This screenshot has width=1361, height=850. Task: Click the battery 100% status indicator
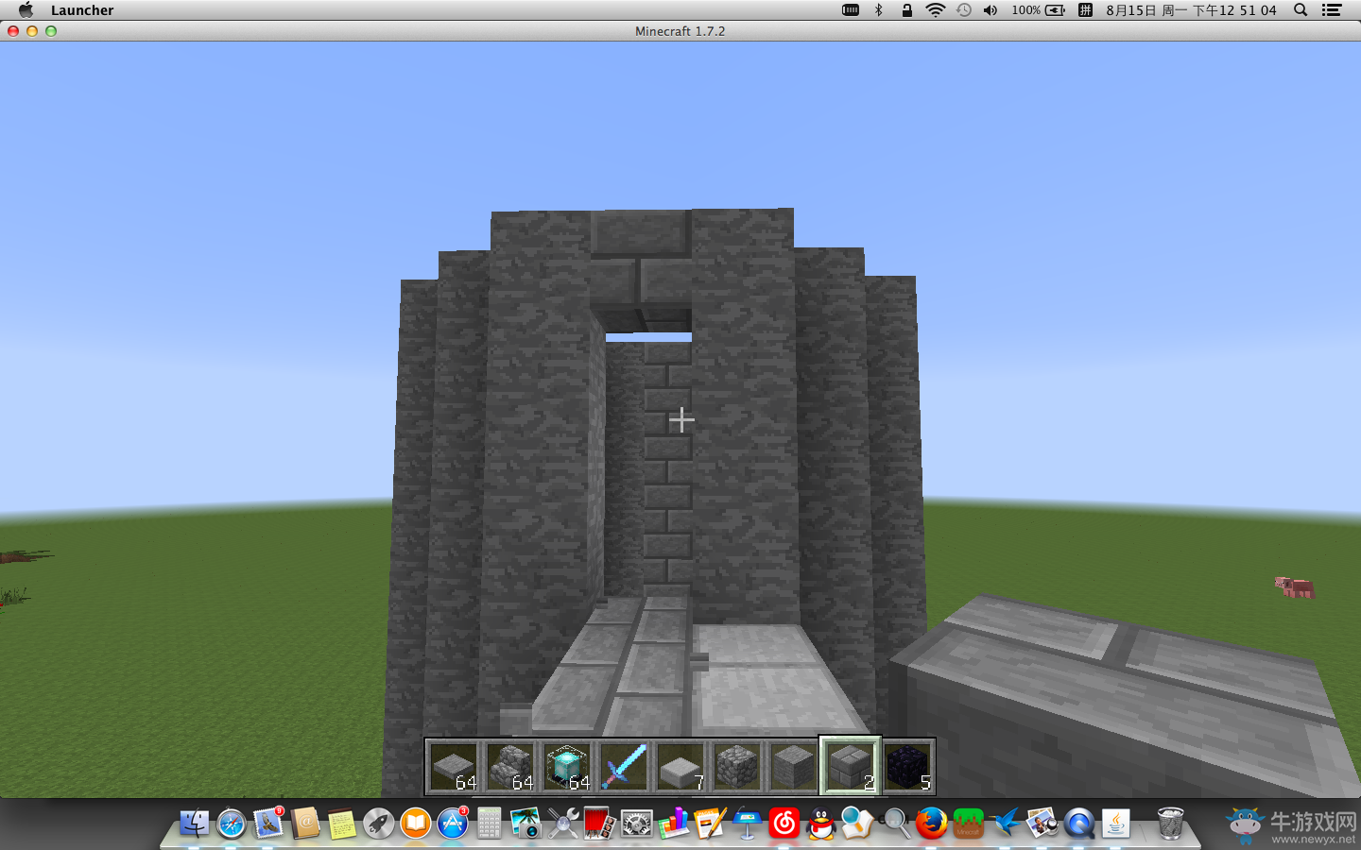coord(1039,9)
